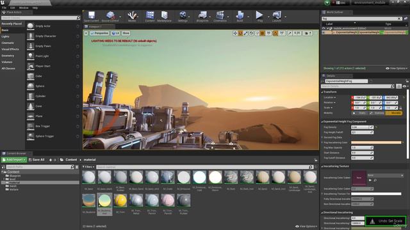Screen dimensions: 410x230
Task: Toggle grid snapping in the viewport toolbar
Action: 263,33
